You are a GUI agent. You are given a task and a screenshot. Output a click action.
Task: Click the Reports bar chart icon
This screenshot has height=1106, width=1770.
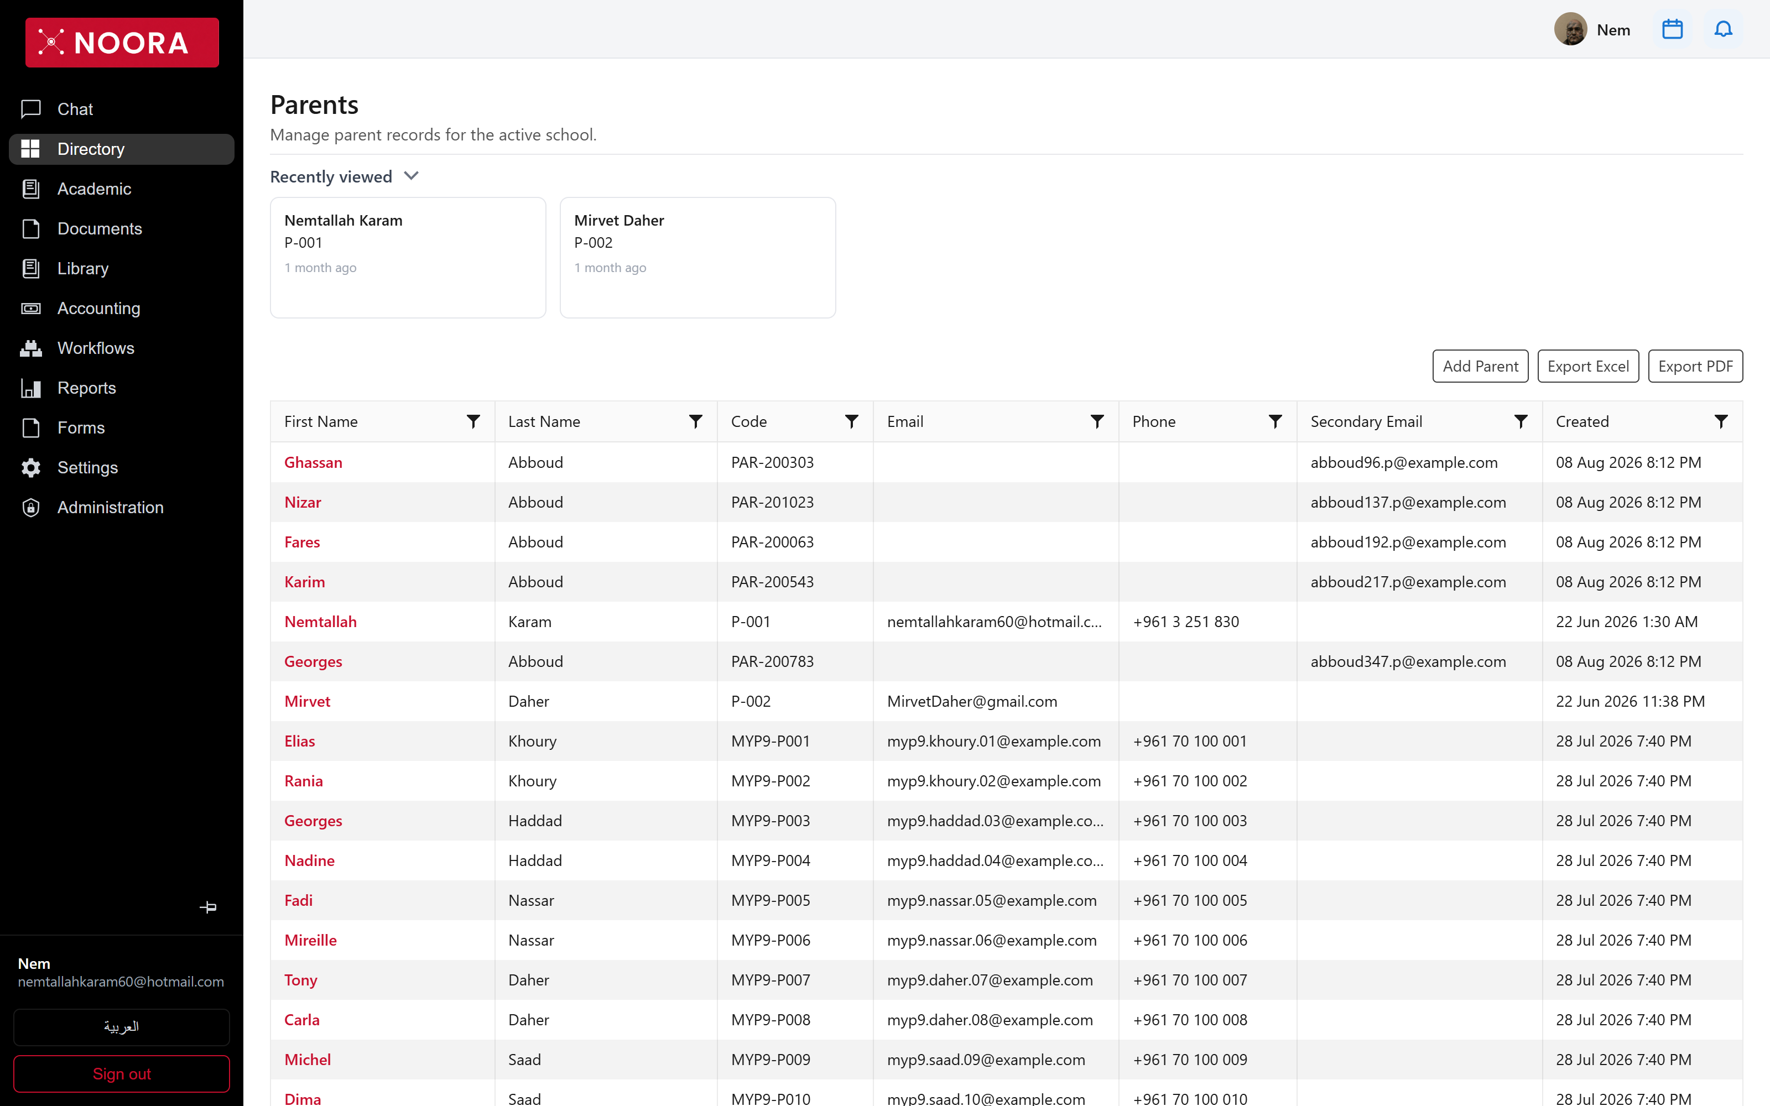pyautogui.click(x=31, y=388)
